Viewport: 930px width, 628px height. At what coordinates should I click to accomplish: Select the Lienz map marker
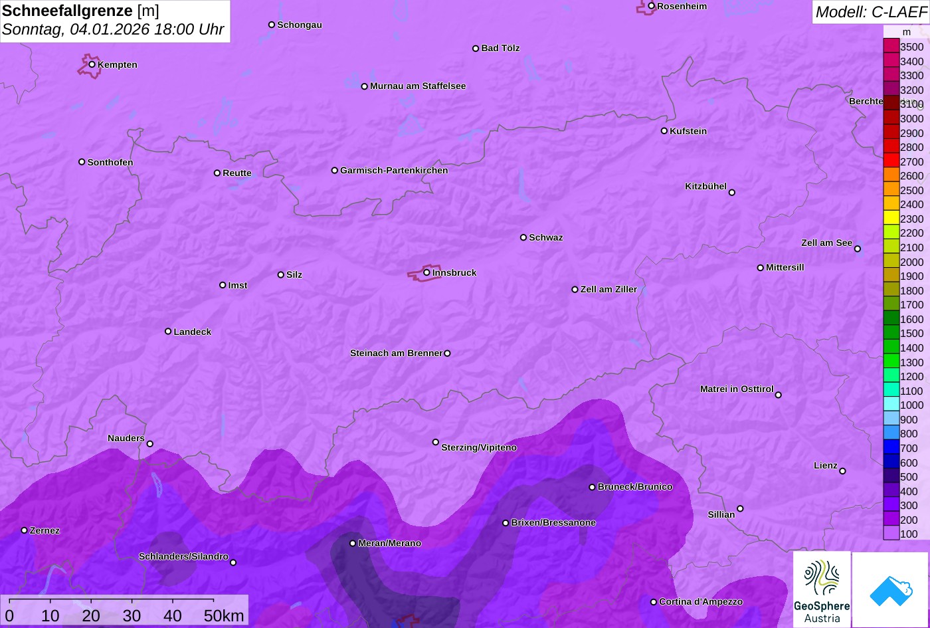tap(842, 471)
